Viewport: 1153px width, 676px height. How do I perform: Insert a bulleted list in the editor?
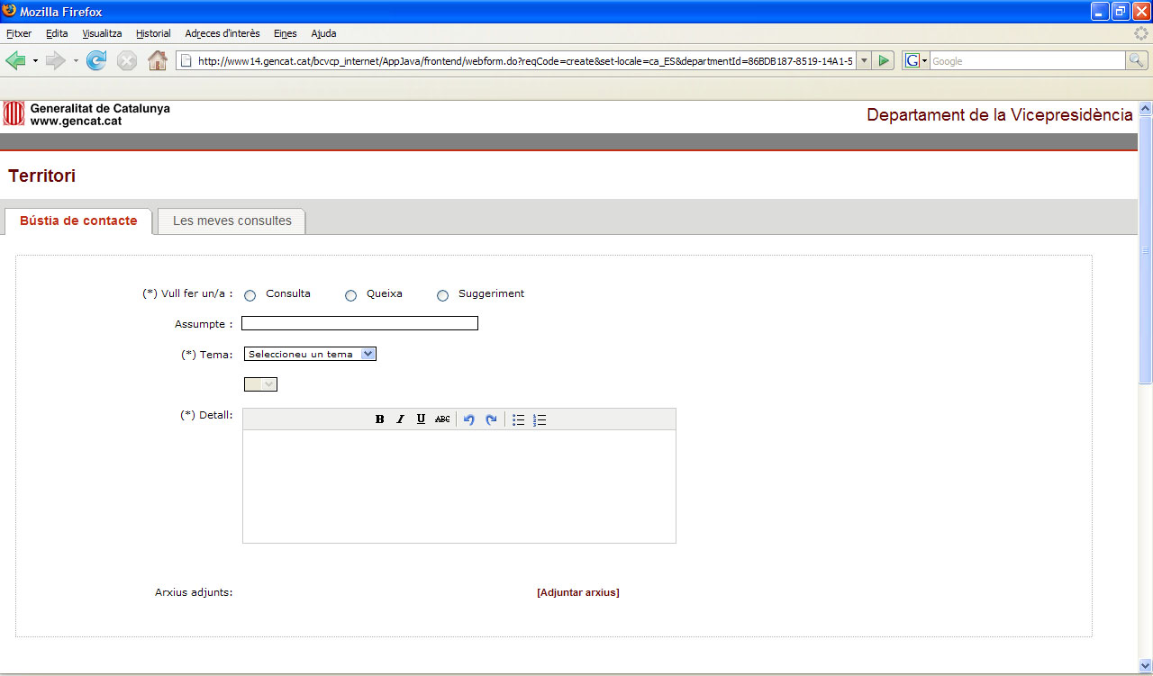click(518, 419)
